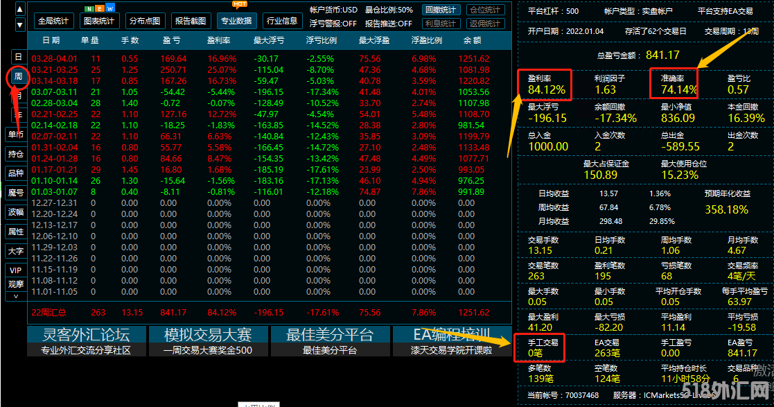The height and width of the screenshot is (407, 774).
Task: Open the 品种 sidebar option
Action: click(x=16, y=173)
